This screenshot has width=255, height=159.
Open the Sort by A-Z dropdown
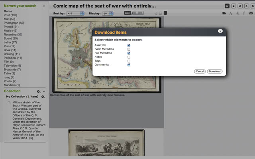[x=75, y=14]
